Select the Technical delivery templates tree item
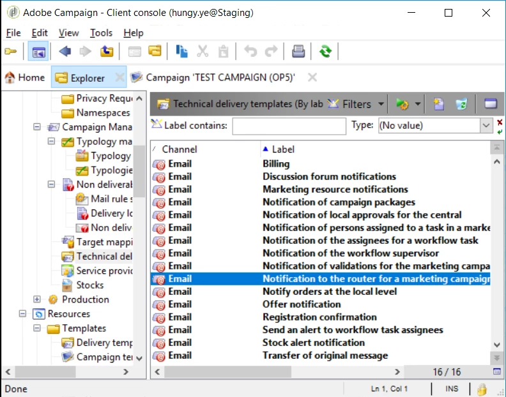This screenshot has width=506, height=397. [x=97, y=257]
